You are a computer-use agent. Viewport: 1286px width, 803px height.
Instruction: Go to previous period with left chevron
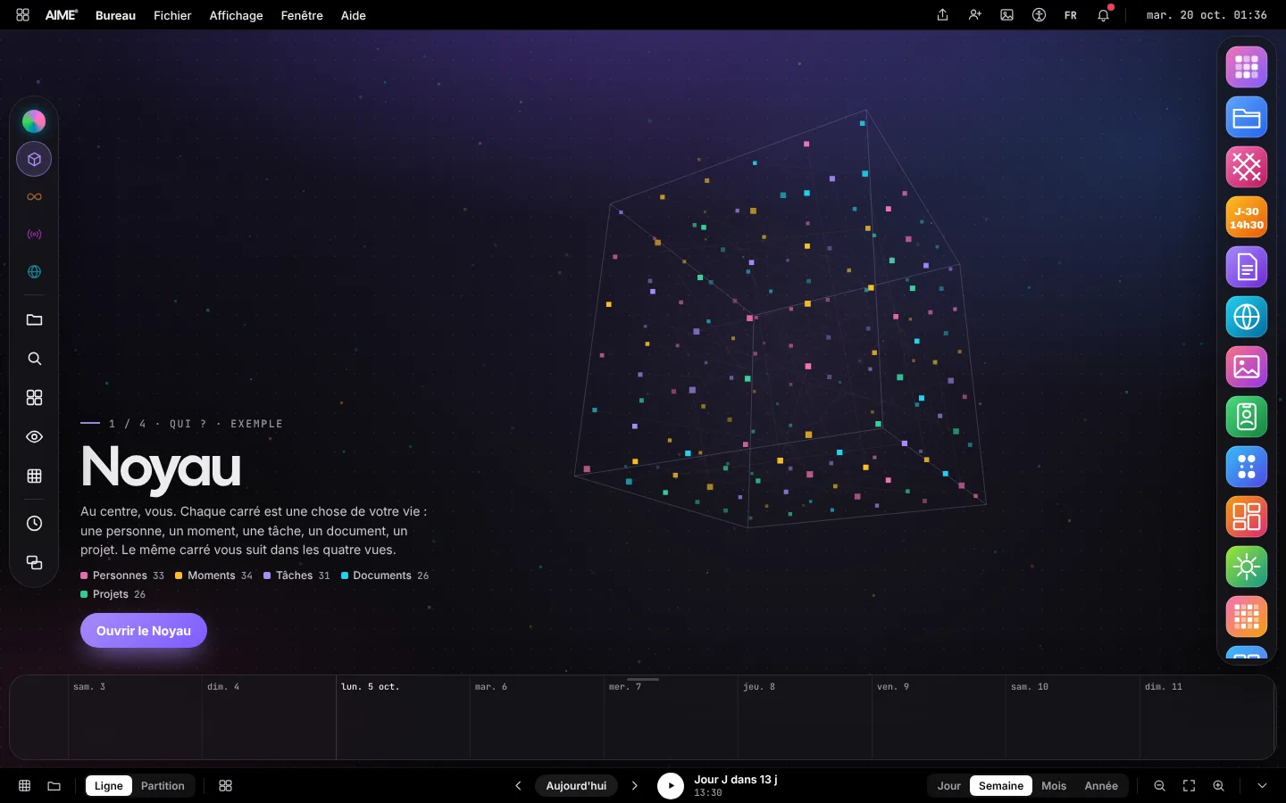click(518, 786)
